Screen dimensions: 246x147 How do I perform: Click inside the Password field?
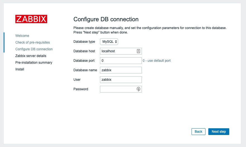(x=118, y=89)
